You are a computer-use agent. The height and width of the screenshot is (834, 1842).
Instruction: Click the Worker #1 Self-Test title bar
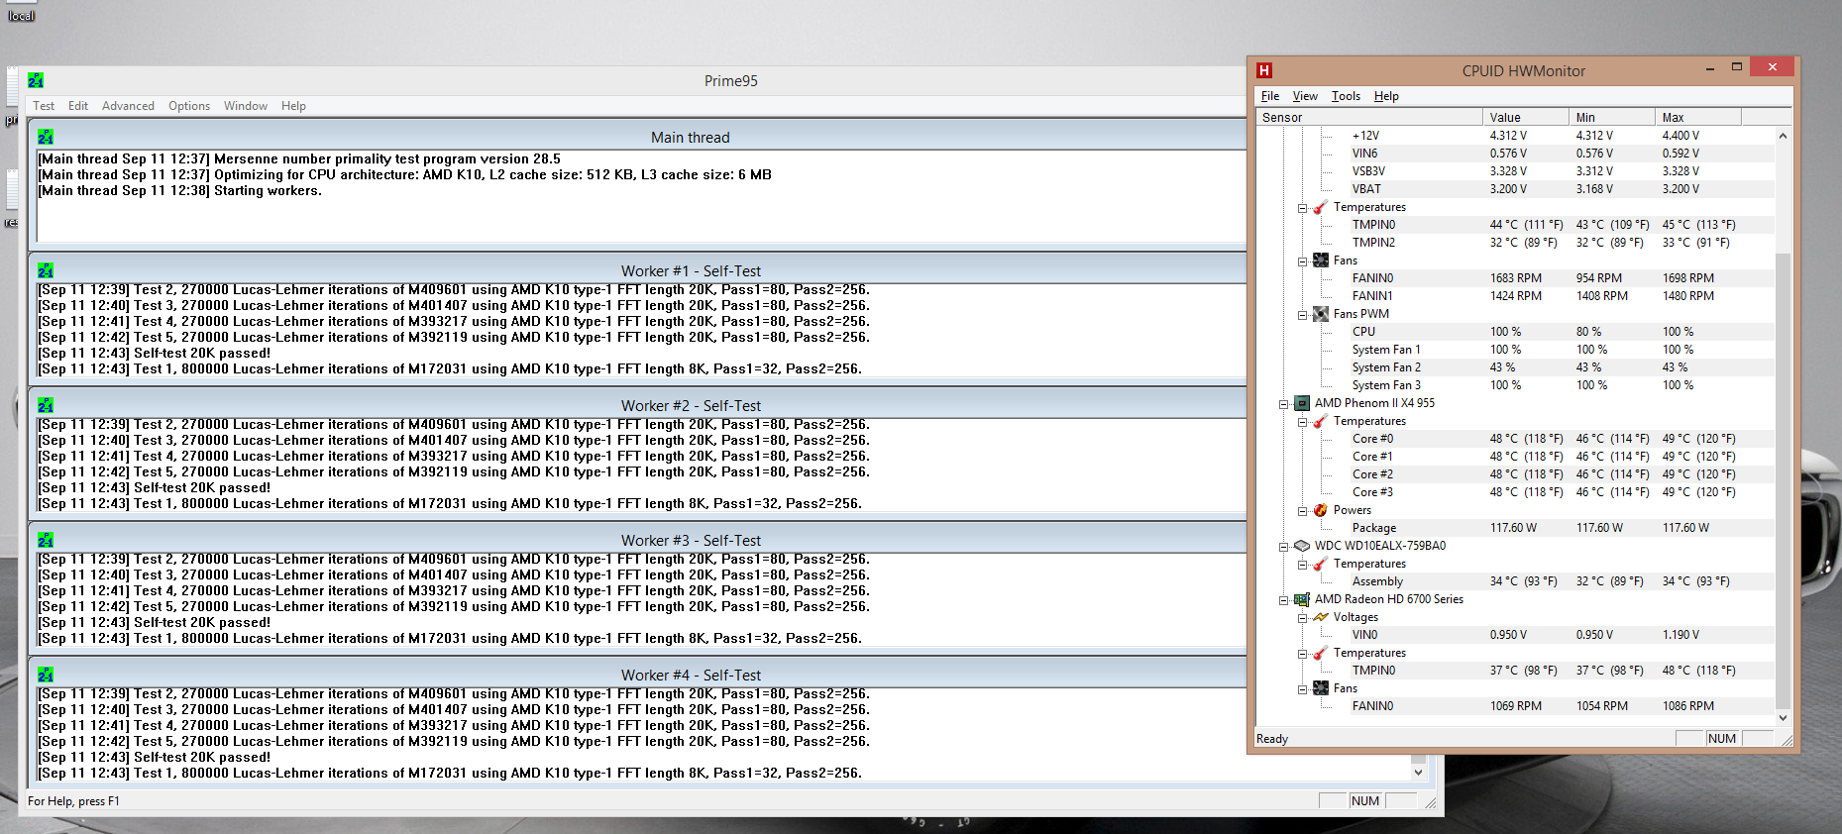pyautogui.click(x=691, y=270)
